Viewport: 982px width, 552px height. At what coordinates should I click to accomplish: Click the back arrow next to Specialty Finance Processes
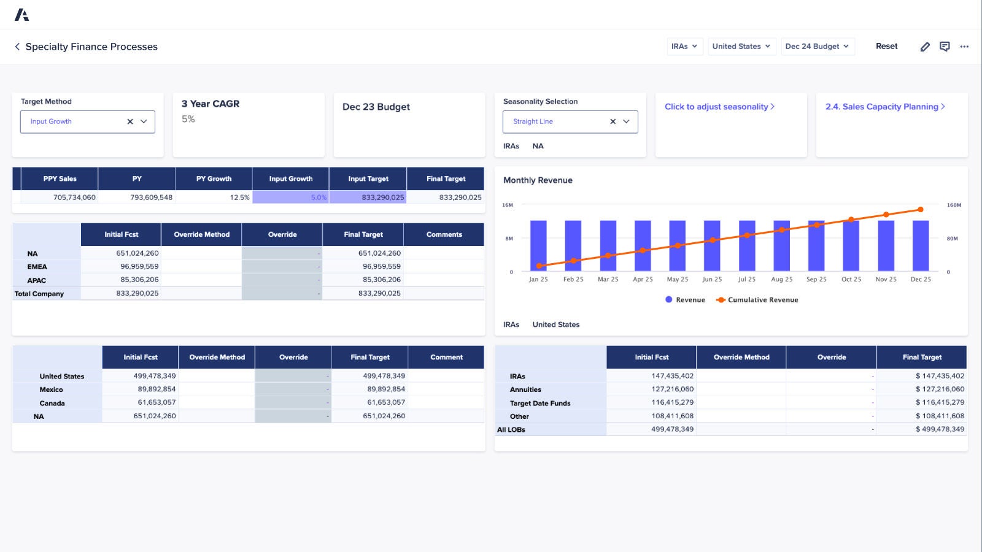pyautogui.click(x=17, y=47)
